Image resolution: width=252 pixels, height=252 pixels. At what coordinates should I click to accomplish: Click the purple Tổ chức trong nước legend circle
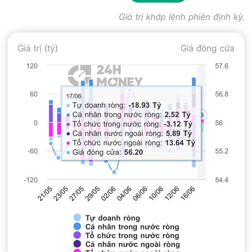[x=77, y=235]
